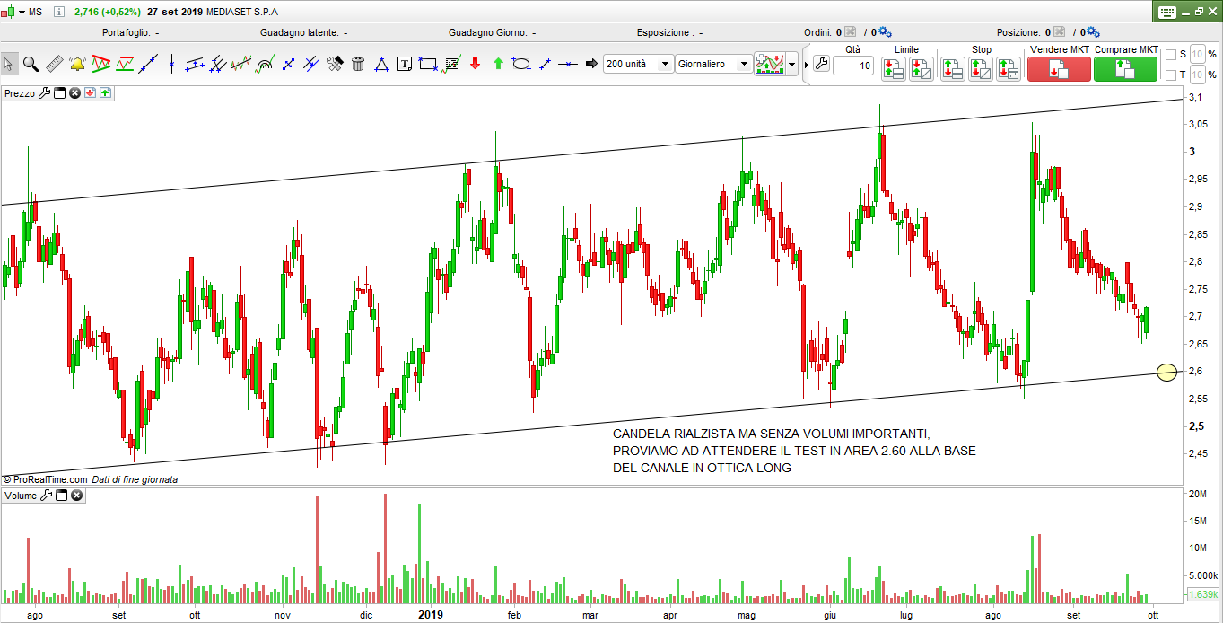Enable the T percent checkbox

tap(1170, 74)
